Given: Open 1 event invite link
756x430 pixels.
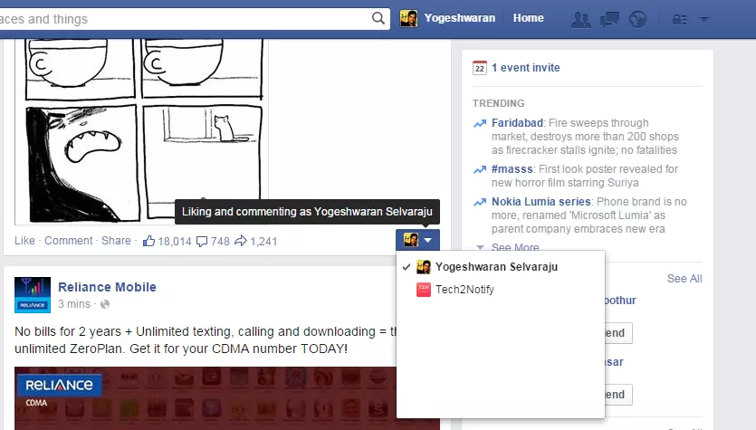Looking at the screenshot, I should click(x=525, y=68).
